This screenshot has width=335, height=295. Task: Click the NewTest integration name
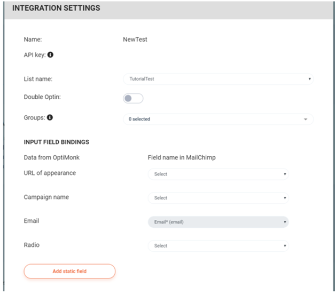tap(135, 39)
